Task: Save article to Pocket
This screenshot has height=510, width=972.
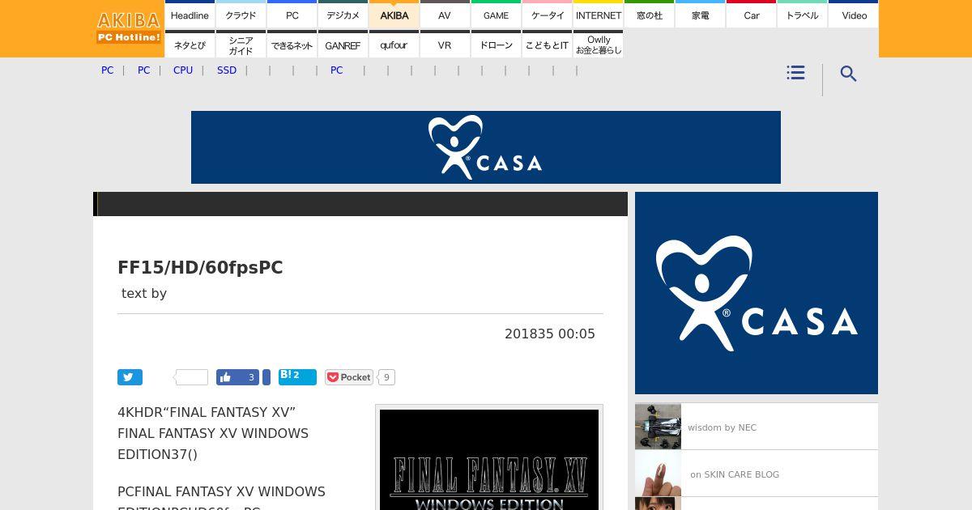Action: (348, 377)
